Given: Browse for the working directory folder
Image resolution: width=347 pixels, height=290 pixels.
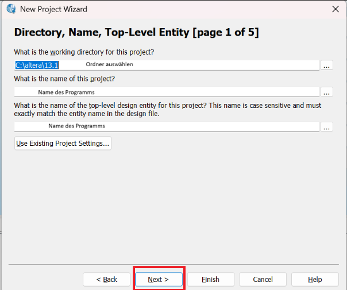Looking at the screenshot, I should [x=326, y=65].
